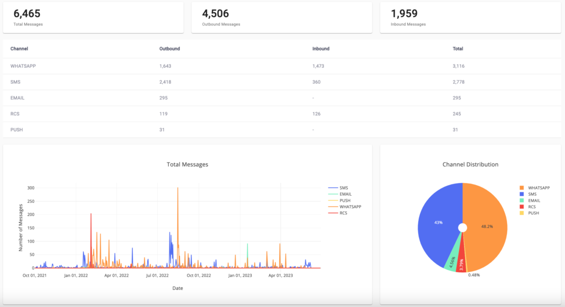Click EMAIL outbound value 295
The height and width of the screenshot is (307, 565).
(x=163, y=98)
